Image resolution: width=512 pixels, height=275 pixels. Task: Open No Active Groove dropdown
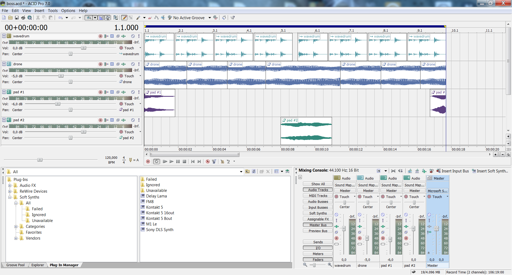210,18
